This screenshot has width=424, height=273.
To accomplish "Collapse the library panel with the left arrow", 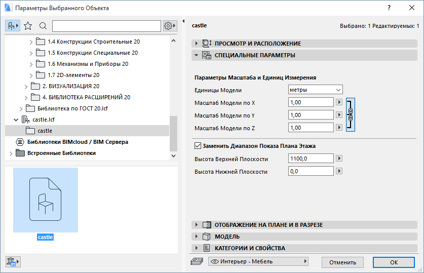I will [x=183, y=21].
